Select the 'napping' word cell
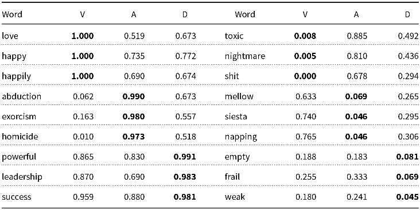The width and height of the screenshot is (420, 210). click(241, 137)
